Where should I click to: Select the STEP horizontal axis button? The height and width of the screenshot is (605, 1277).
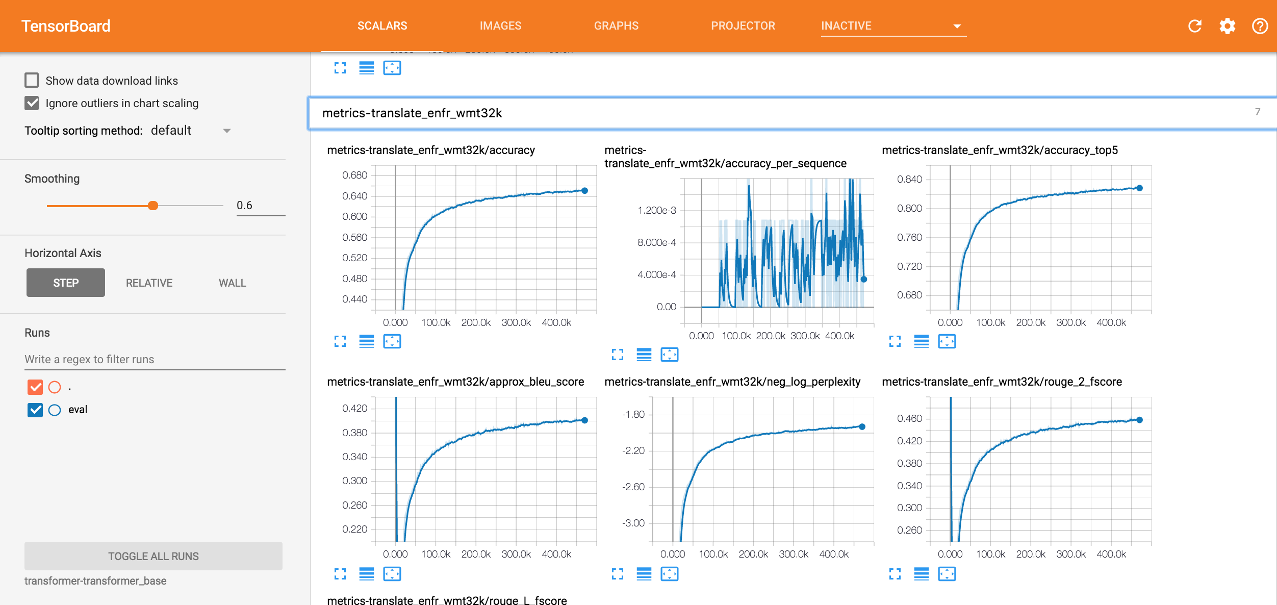click(x=66, y=283)
